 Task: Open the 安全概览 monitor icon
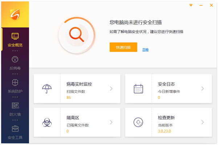[15, 36]
